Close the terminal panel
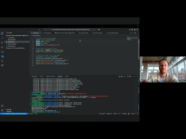 click(137, 76)
